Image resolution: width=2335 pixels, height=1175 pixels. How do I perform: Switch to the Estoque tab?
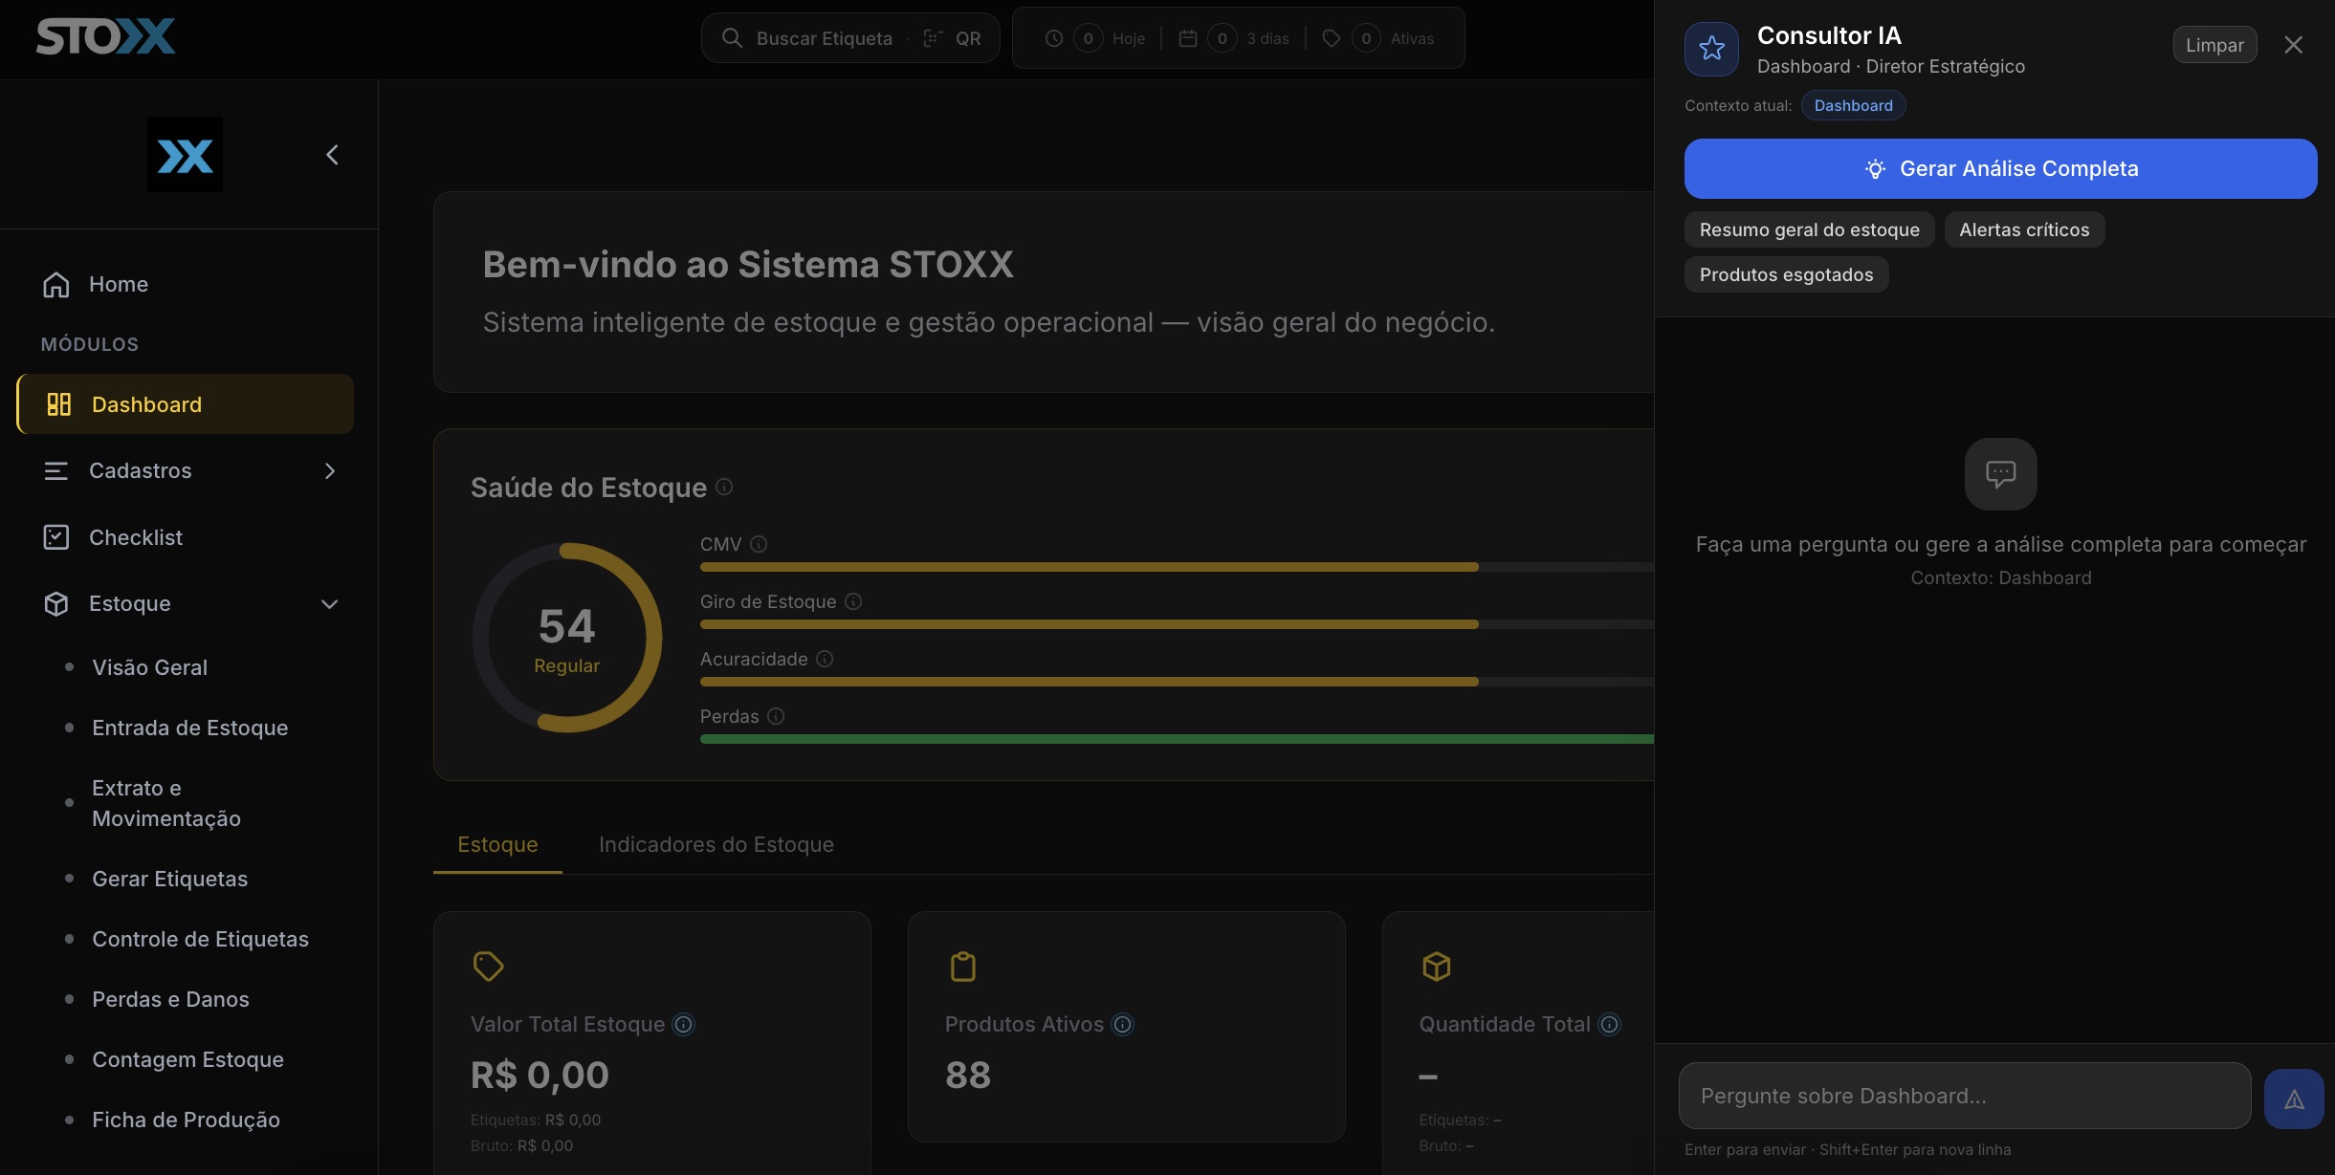[497, 844]
